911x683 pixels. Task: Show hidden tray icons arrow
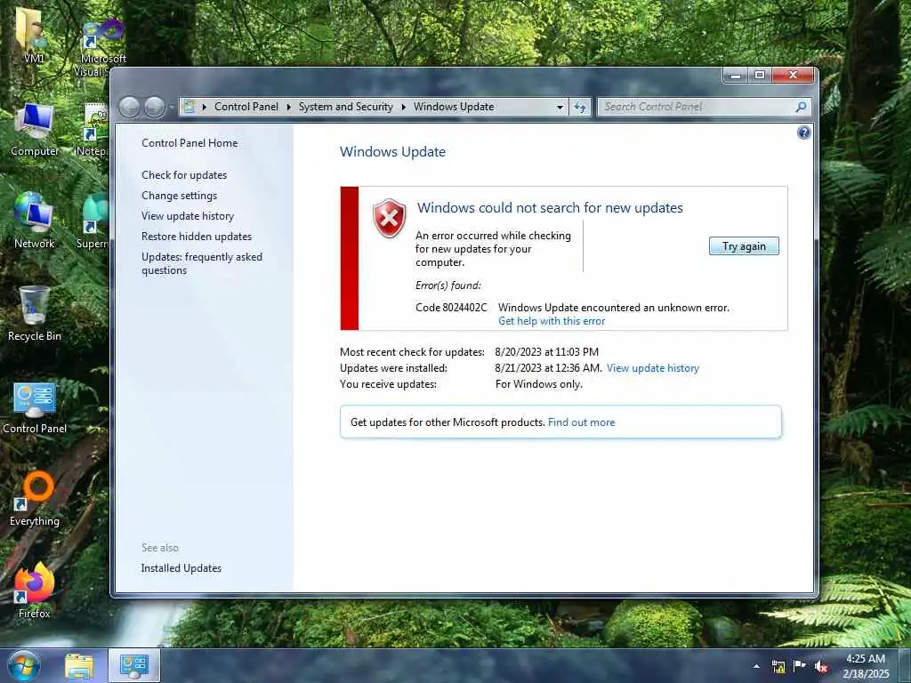tap(756, 667)
